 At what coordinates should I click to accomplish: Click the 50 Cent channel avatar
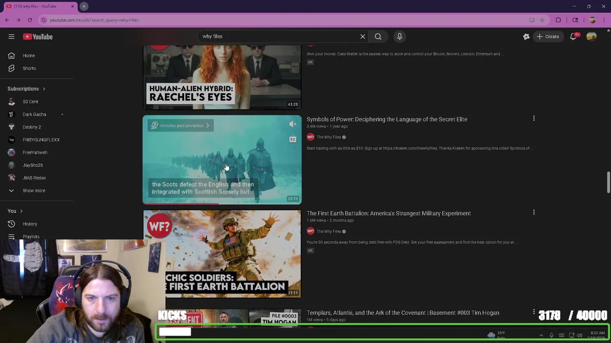[x=11, y=101]
